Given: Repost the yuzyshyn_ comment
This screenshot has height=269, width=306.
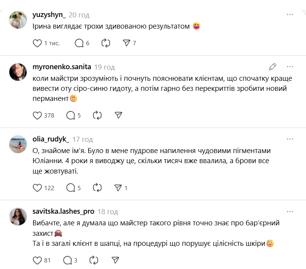Looking at the screenshot, I should pyautogui.click(x=106, y=43).
